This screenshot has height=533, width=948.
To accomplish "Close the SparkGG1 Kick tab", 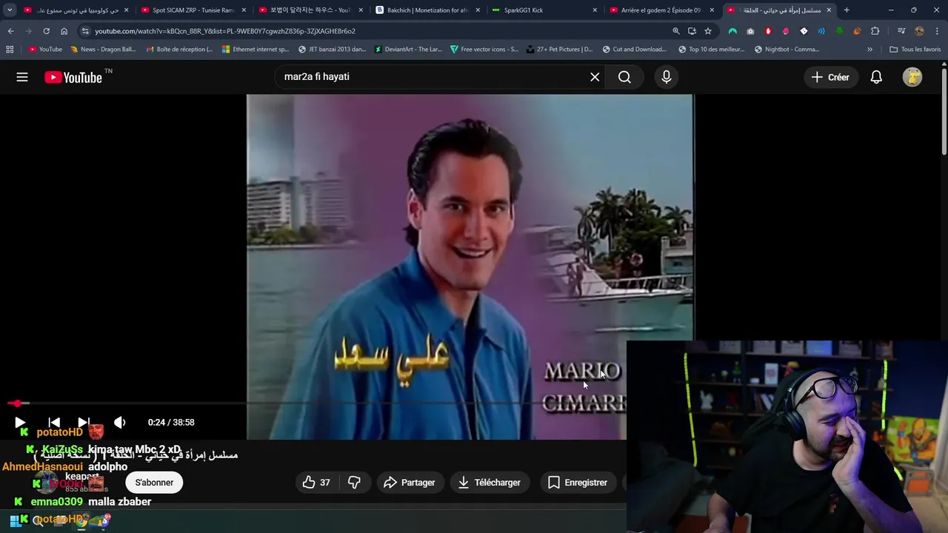I will point(595,10).
